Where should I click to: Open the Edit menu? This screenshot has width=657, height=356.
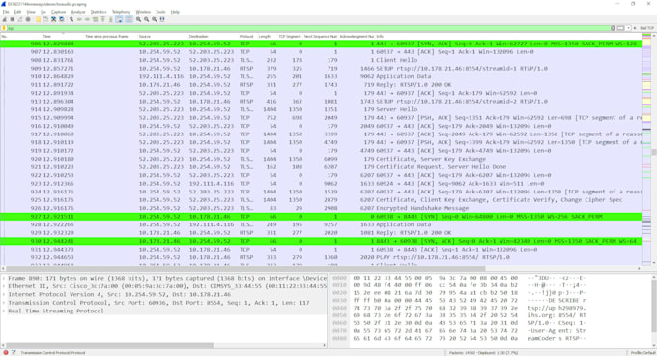coord(17,12)
